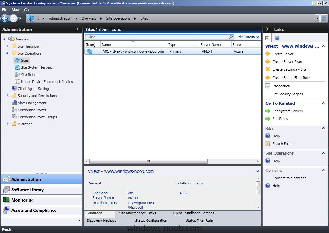Click the V01 site row icon
The height and width of the screenshot is (233, 329).
pyautogui.click(x=90, y=51)
